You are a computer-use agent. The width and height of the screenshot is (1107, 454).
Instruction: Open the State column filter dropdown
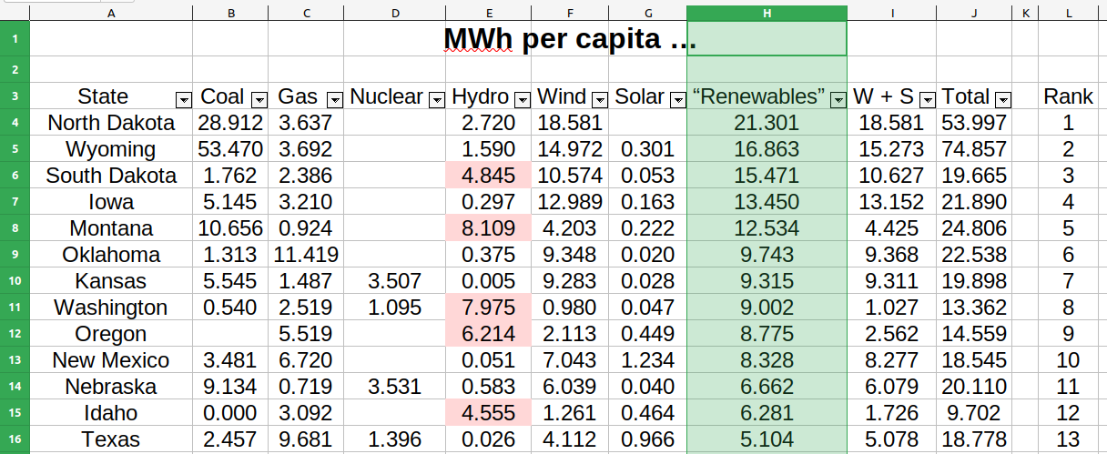coord(183,99)
